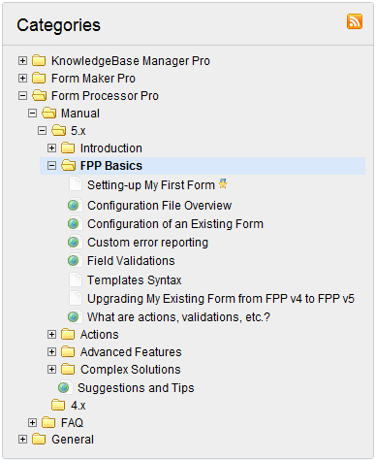Click globe icon beside Configuration File Overview
Image resolution: width=376 pixels, height=460 pixels.
[74, 205]
